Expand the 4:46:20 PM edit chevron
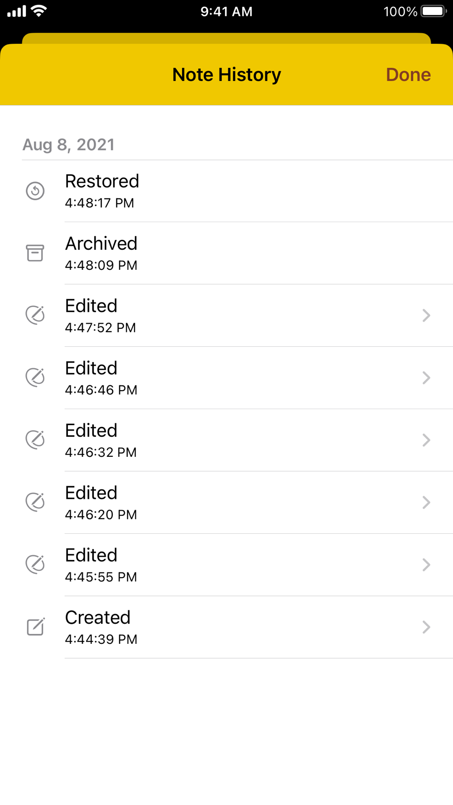 coord(426,503)
